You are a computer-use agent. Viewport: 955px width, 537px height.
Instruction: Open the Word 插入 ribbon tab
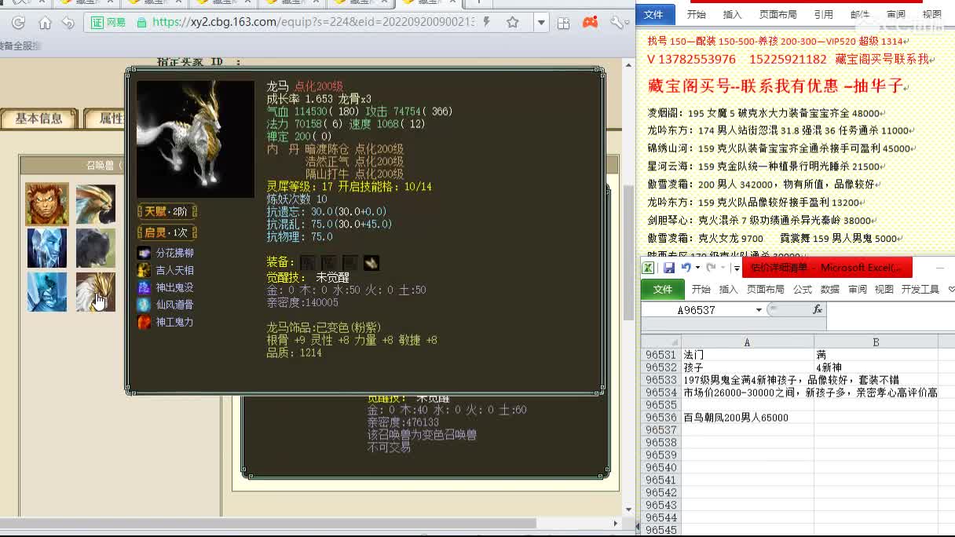pos(732,14)
